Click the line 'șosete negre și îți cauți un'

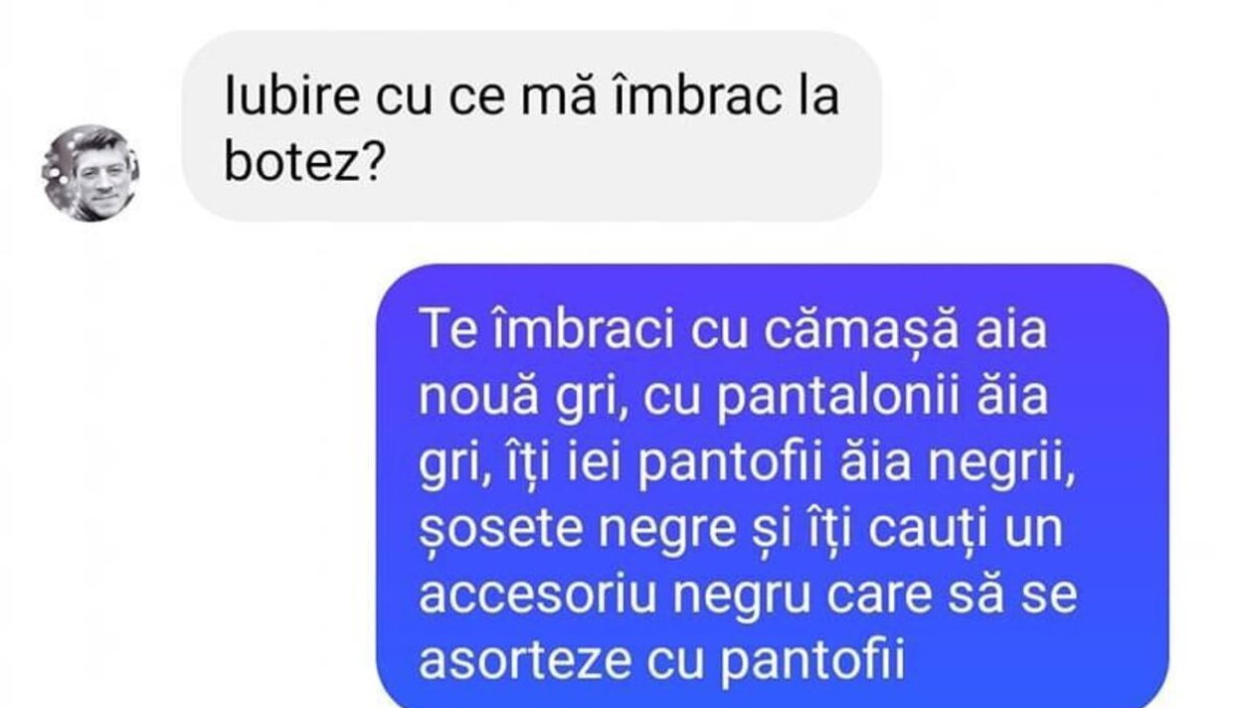741,530
